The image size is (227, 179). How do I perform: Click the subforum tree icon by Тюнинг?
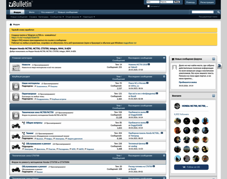click(24, 133)
